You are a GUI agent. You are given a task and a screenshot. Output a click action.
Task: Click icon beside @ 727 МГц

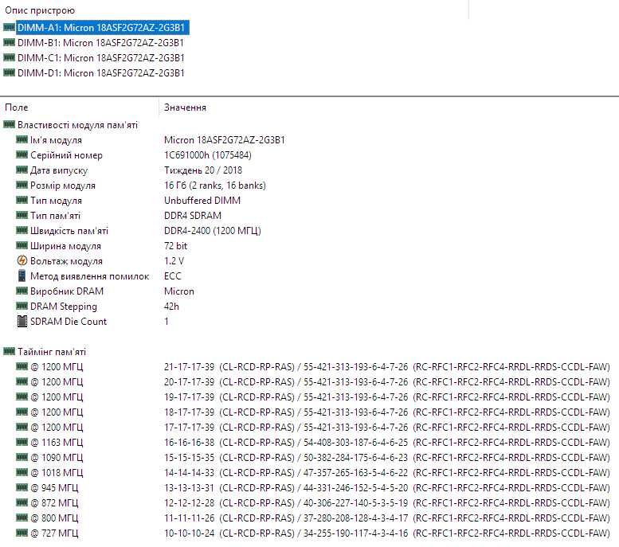point(22,533)
